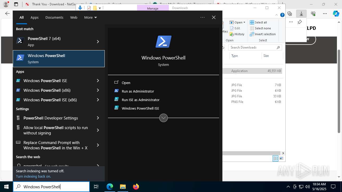Expand Allow local PowerShell scripts arrow
Screen dimensions: 342x192
click(x=98, y=130)
